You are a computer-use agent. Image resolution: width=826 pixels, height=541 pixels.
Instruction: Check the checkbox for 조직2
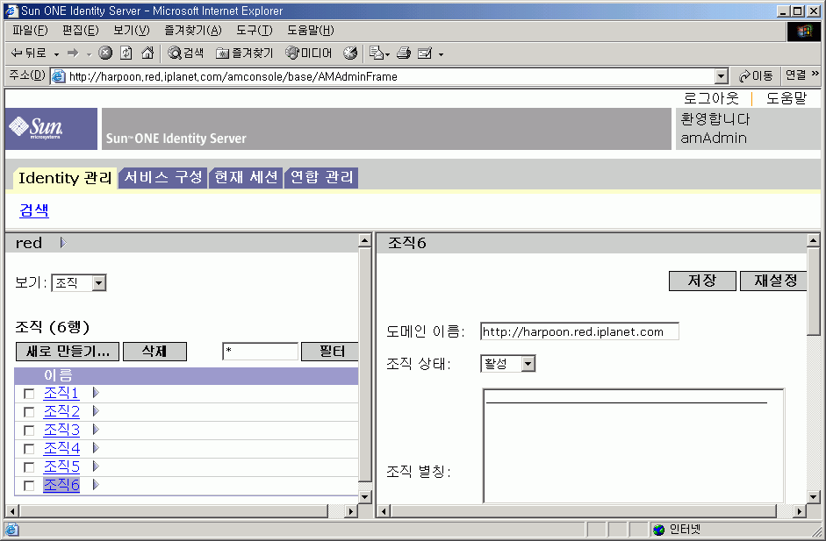tap(29, 412)
